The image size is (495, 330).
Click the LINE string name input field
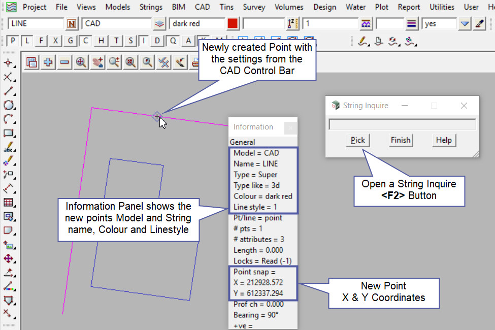tap(36, 23)
